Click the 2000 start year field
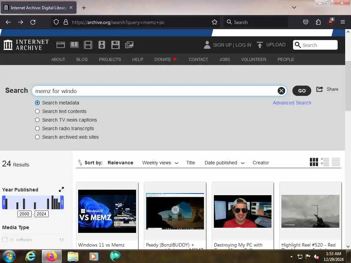 click(x=24, y=214)
